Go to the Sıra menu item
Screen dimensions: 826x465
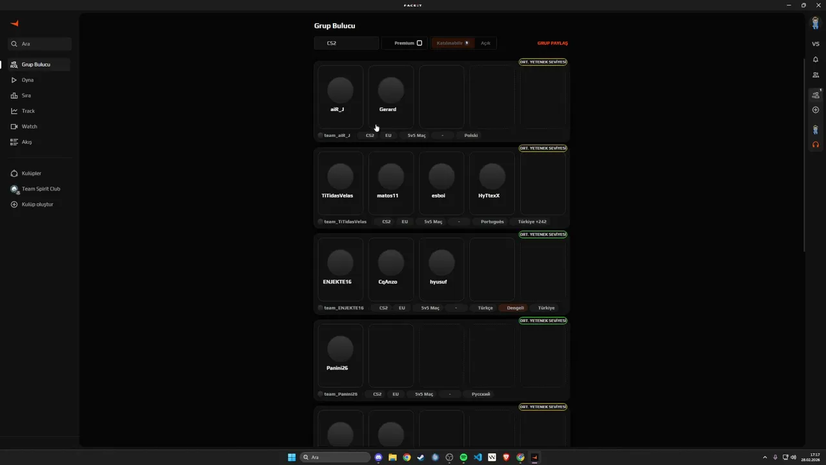coord(26,96)
